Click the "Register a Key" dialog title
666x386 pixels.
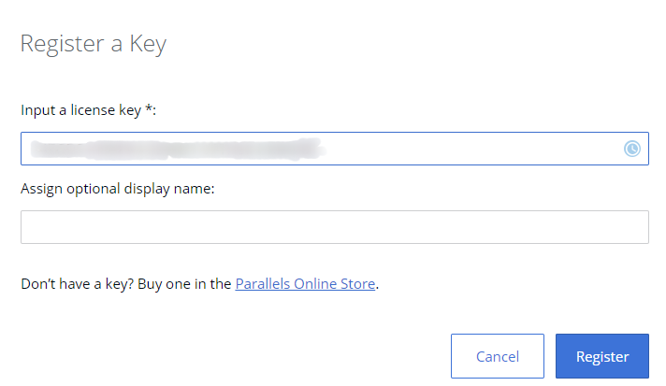tap(94, 44)
